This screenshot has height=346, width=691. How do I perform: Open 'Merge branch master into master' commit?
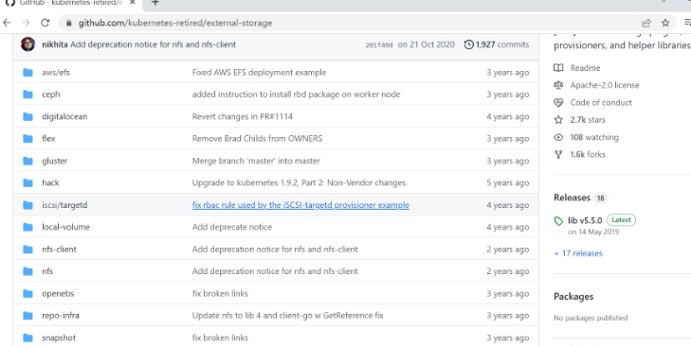coord(256,161)
